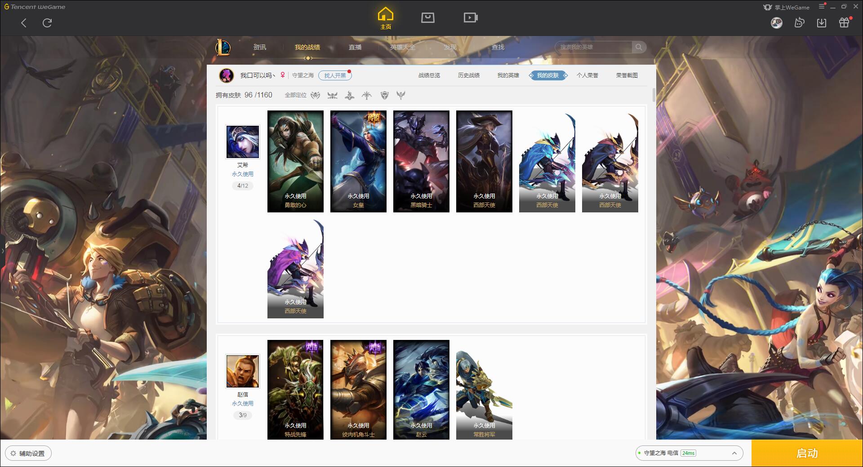Focus the 搜索我的英雄 search field
Image resolution: width=863 pixels, height=467 pixels.
click(x=594, y=47)
